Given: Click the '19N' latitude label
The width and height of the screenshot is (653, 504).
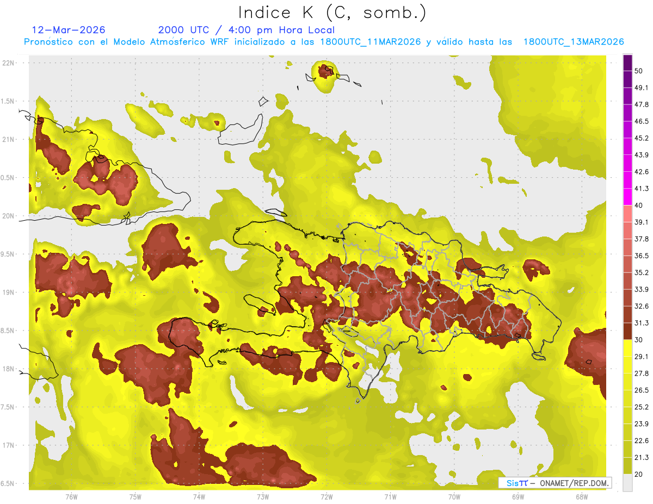Looking at the screenshot, I should click(x=9, y=292).
